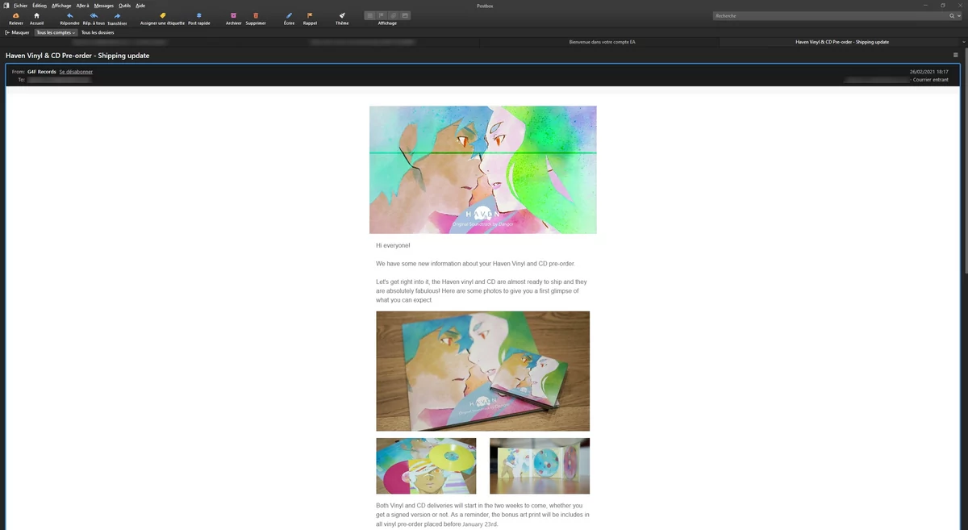Viewport: 968px width, 530px height.
Task: Restore the window with the maximize button
Action: coord(942,6)
